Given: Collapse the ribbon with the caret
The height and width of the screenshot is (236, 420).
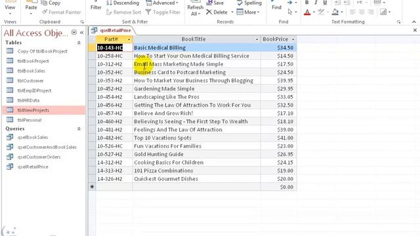Looking at the screenshot, I should tap(414, 22).
